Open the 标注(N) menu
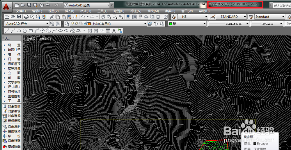The width and height of the screenshot is (291, 150). point(136,11)
